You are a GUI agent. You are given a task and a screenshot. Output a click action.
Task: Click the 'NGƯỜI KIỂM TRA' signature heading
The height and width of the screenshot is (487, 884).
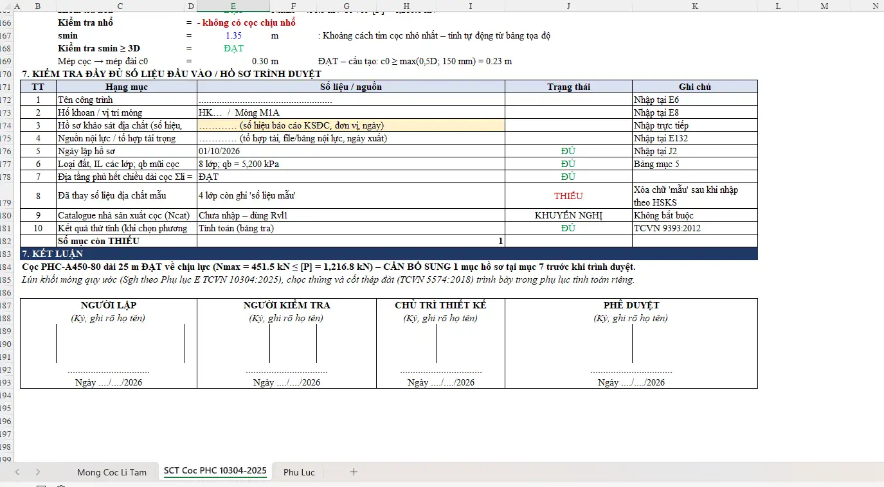pos(287,305)
